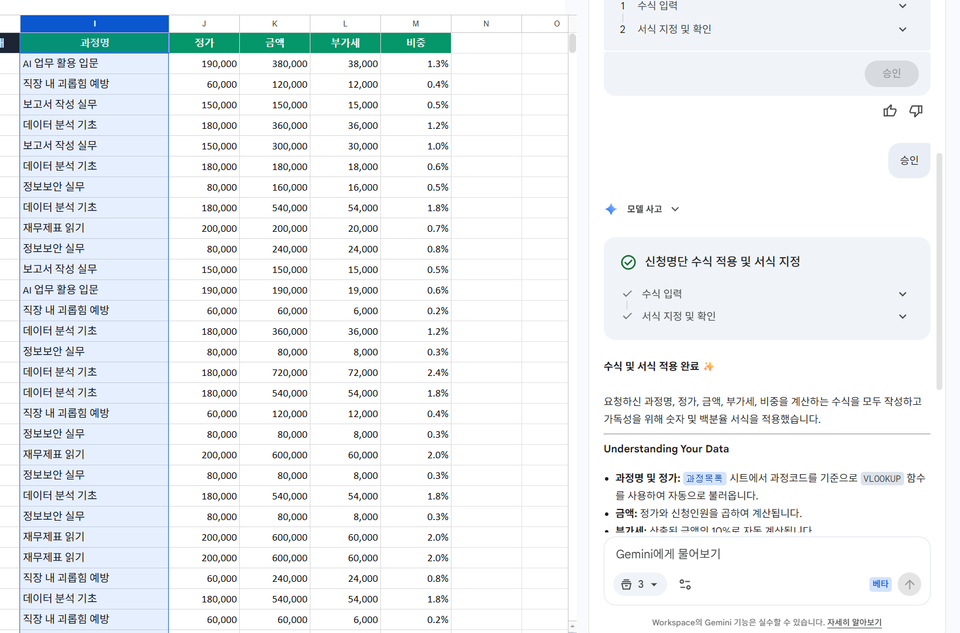Click the cell showing 1.3%

click(x=416, y=64)
